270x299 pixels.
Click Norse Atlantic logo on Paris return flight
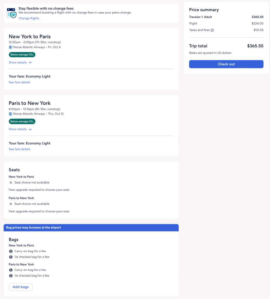click(11, 114)
